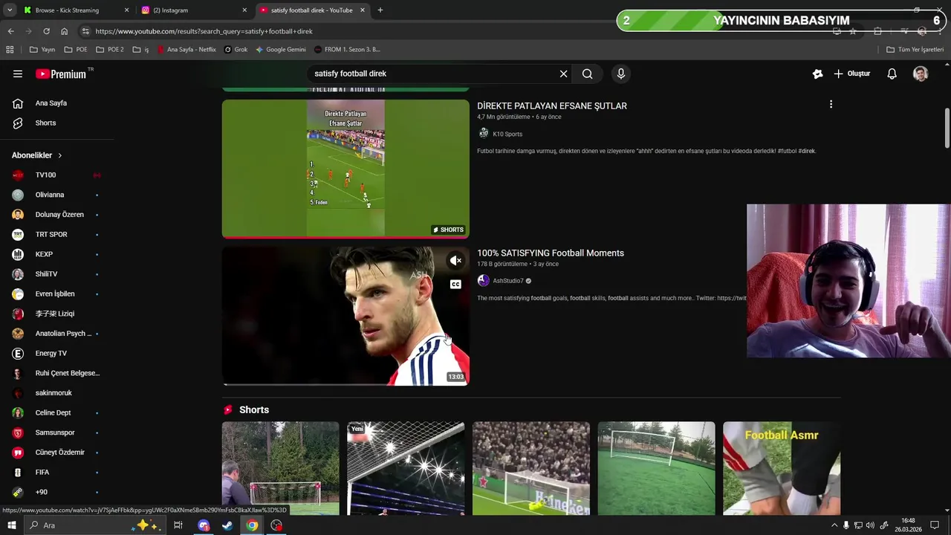The height and width of the screenshot is (535, 951).
Task: Open the iş bookmarks folder
Action: [x=141, y=50]
